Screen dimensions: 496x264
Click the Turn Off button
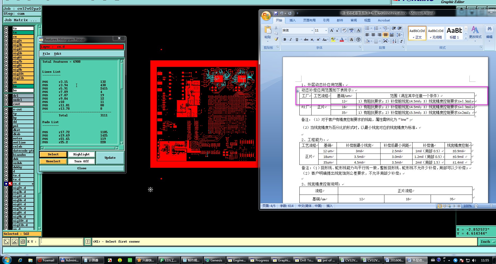81,161
